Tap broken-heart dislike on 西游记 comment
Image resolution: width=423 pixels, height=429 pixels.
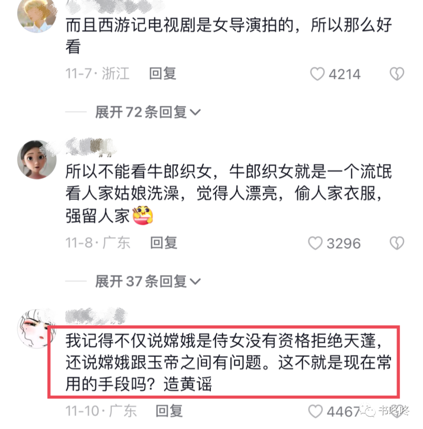396,74
